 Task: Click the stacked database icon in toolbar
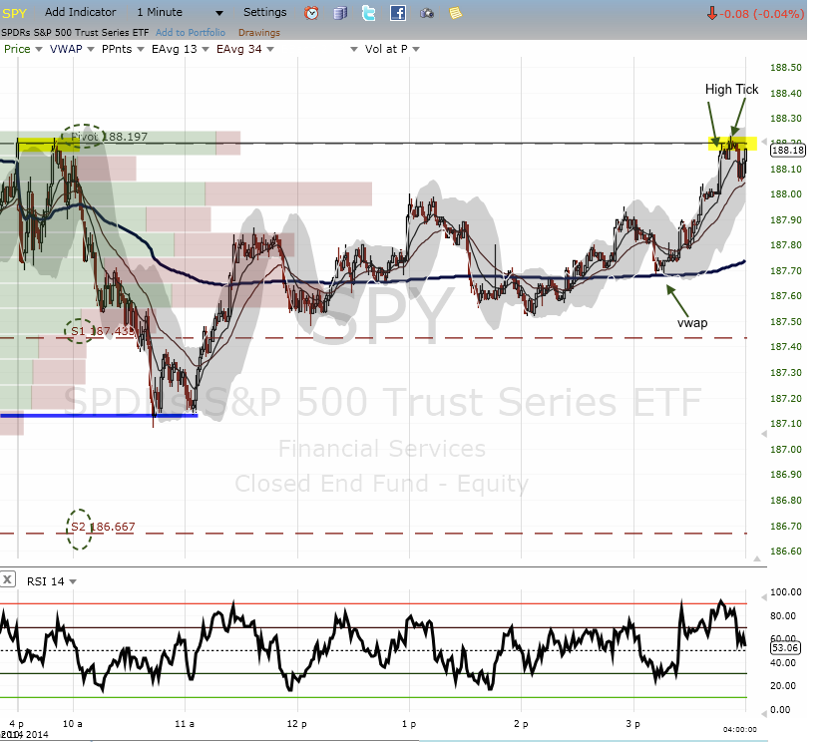click(x=340, y=13)
